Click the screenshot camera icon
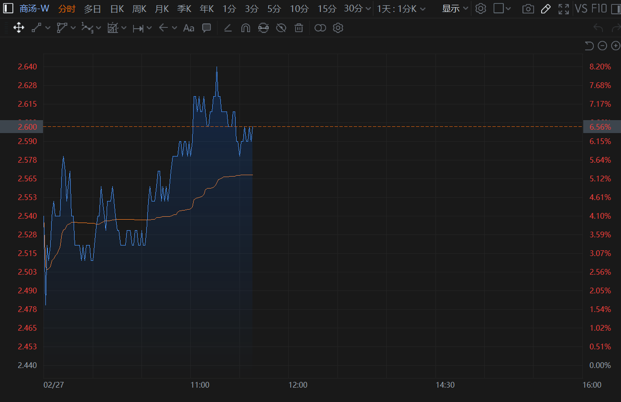Viewport: 621px width, 402px height. (528, 9)
